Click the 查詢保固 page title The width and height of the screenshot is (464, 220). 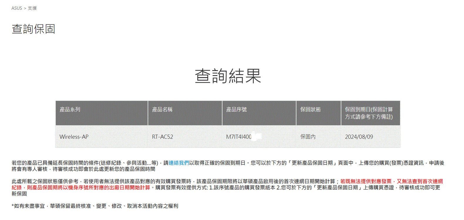[33, 29]
